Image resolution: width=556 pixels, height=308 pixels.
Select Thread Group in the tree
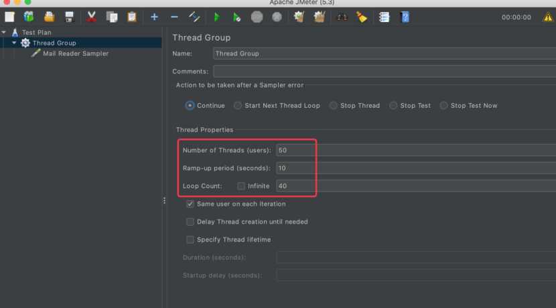click(x=54, y=43)
